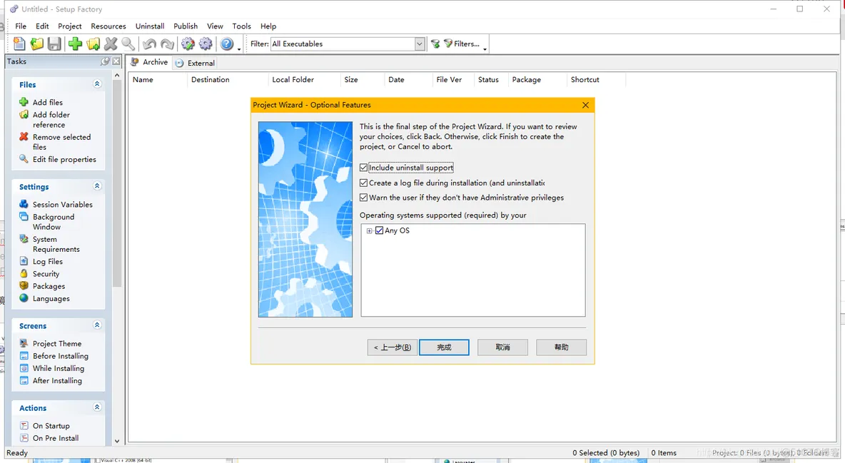Open the File menu
The height and width of the screenshot is (463, 845).
pyautogui.click(x=21, y=26)
